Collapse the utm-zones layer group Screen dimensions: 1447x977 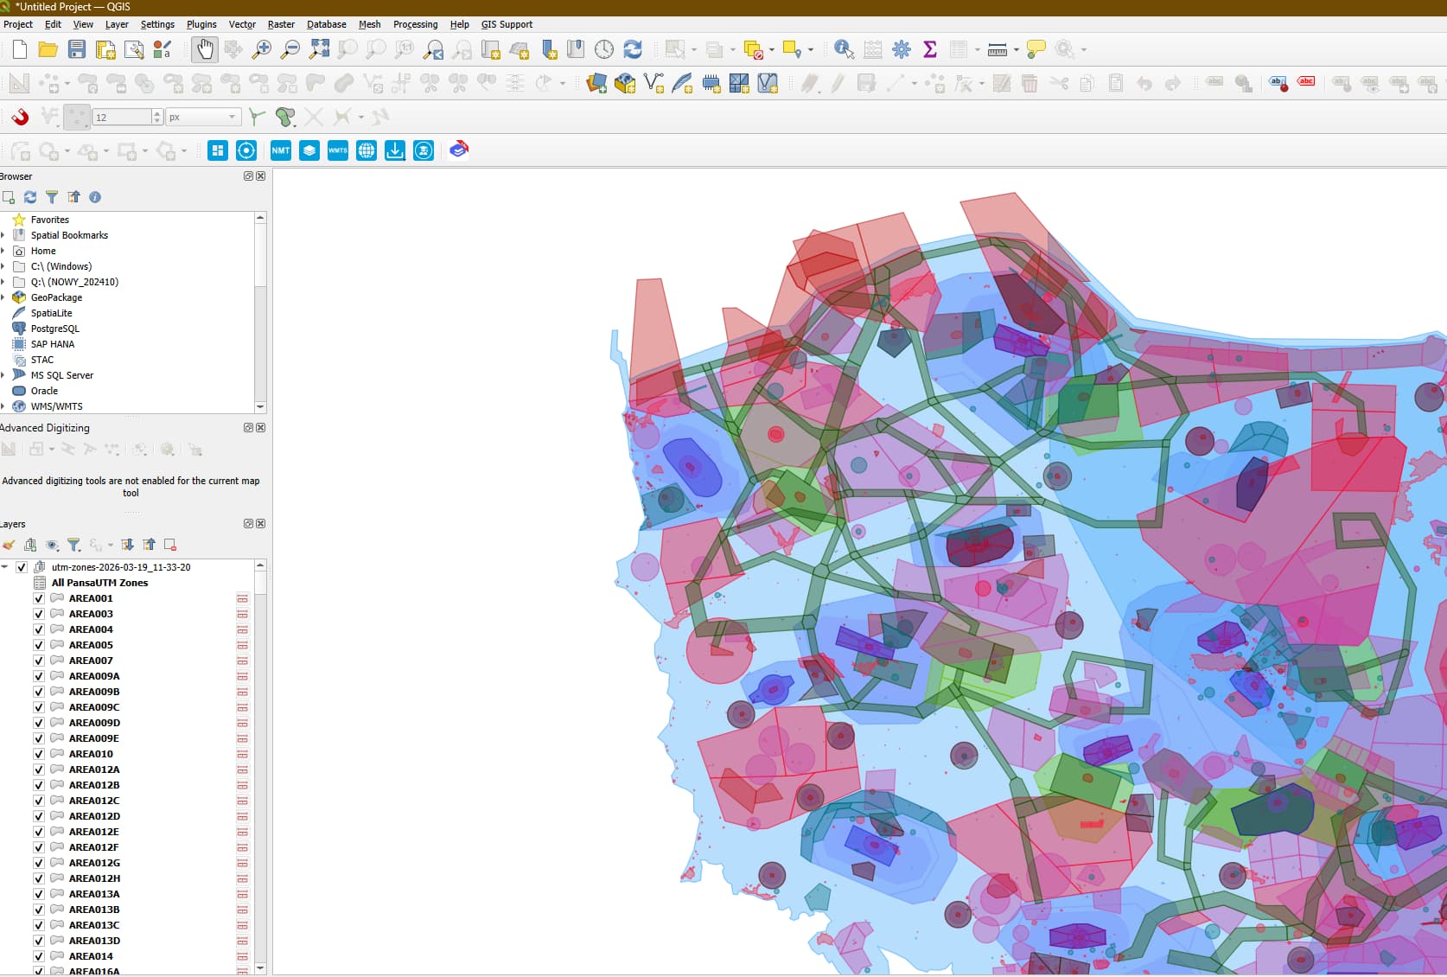click(5, 567)
